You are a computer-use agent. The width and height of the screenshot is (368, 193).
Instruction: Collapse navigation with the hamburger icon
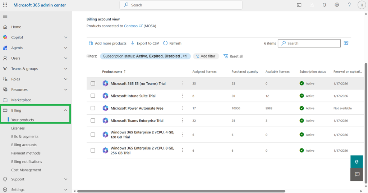tap(5, 17)
